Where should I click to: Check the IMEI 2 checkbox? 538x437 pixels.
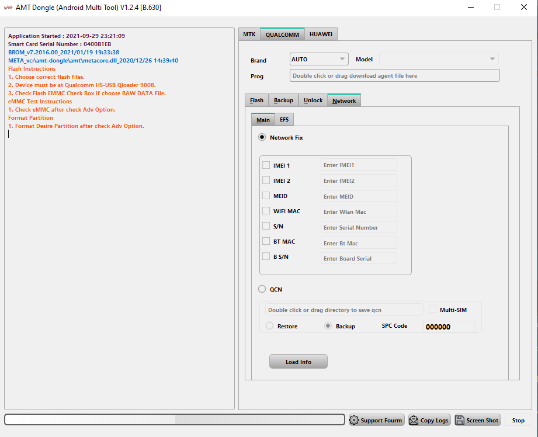point(266,180)
